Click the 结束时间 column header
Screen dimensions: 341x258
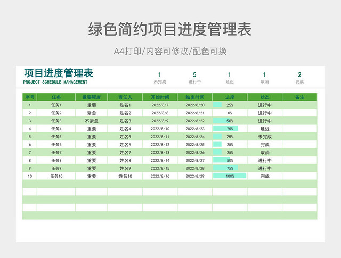tap(195, 97)
